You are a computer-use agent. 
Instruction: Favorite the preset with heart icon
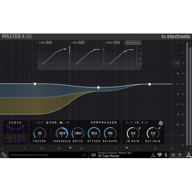(160, 155)
